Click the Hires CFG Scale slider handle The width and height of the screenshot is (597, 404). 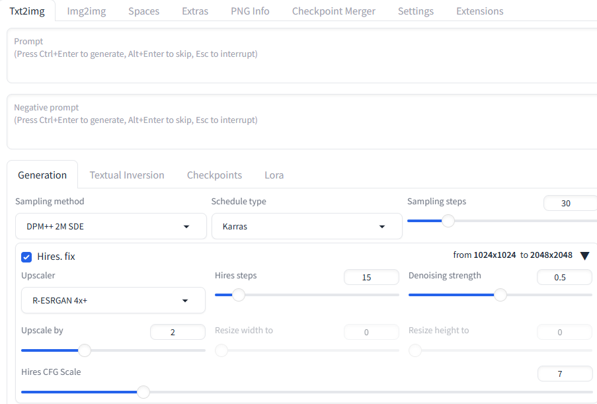(143, 392)
